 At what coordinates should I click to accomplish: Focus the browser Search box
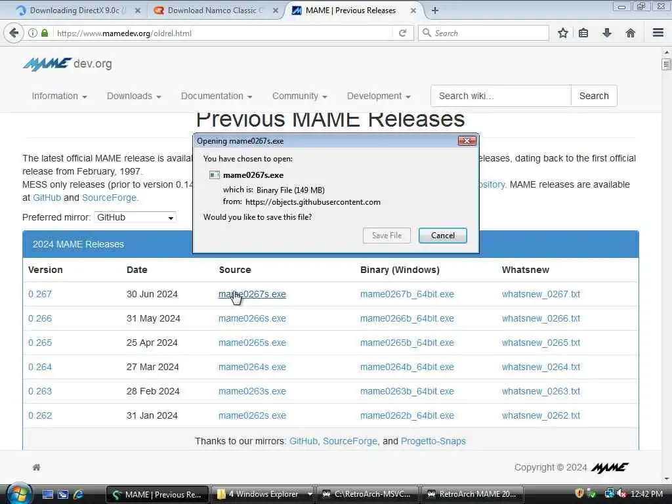[x=484, y=33]
